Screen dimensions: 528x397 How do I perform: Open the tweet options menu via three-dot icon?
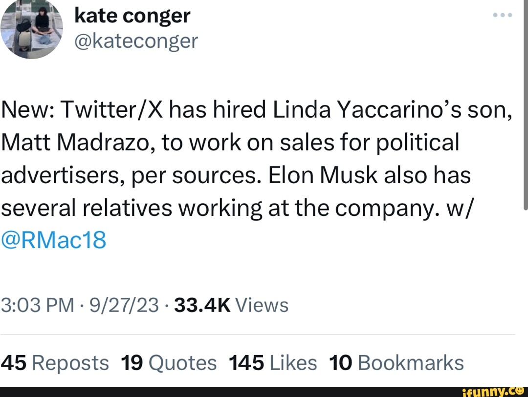503,15
